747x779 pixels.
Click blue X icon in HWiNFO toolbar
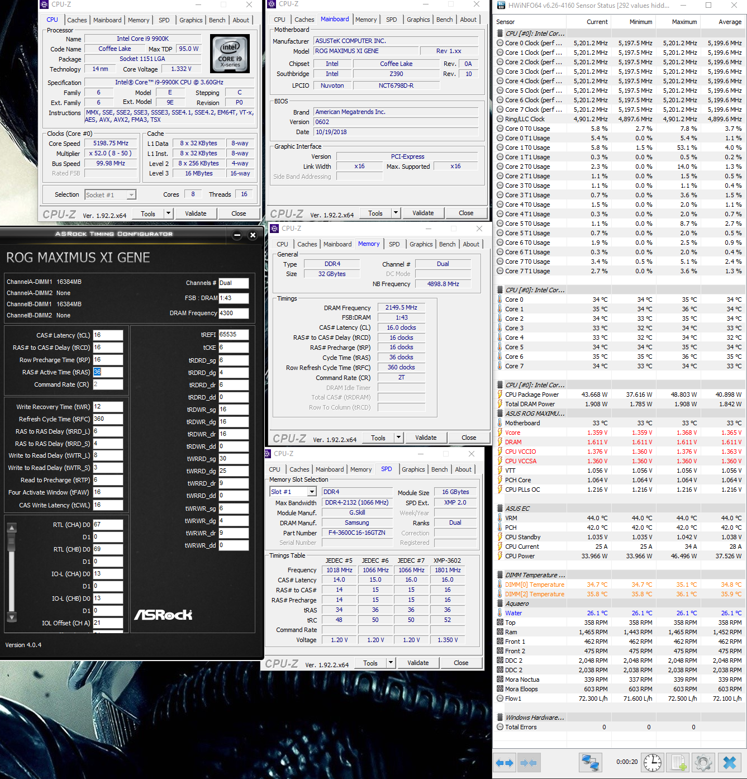pyautogui.click(x=730, y=763)
